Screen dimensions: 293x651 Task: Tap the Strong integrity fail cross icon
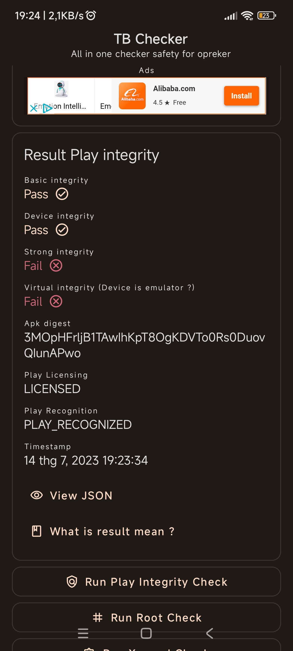(56, 266)
